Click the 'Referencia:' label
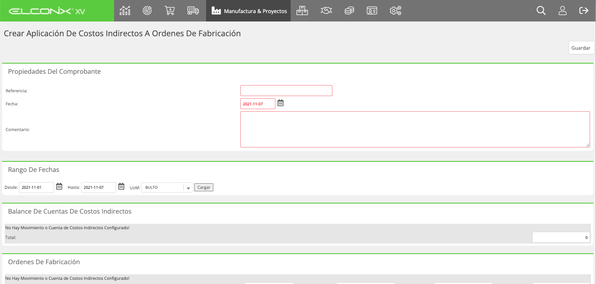 [x=16, y=91]
